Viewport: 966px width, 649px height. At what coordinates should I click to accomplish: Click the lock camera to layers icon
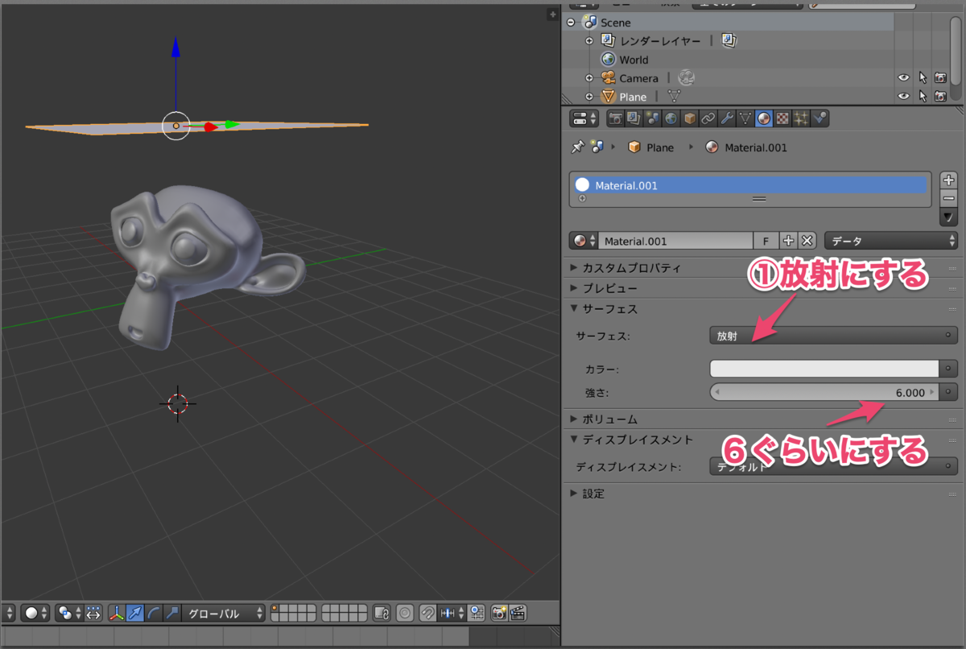tap(380, 613)
